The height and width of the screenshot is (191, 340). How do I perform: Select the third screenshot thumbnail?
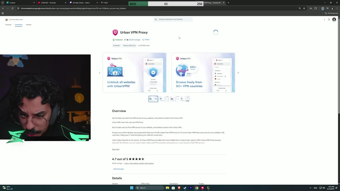(x=174, y=99)
